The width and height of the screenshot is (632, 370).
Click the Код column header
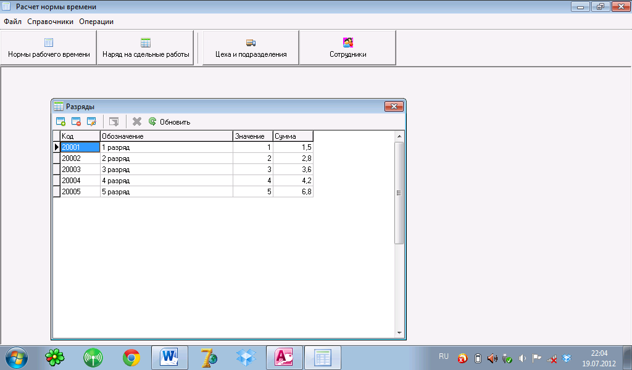point(80,136)
